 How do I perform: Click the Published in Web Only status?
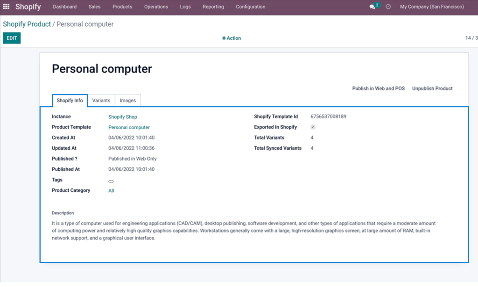[132, 159]
